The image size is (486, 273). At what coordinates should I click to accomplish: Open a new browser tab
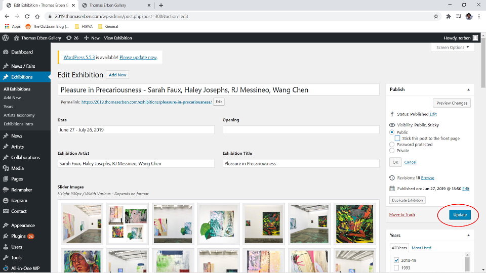(161, 5)
